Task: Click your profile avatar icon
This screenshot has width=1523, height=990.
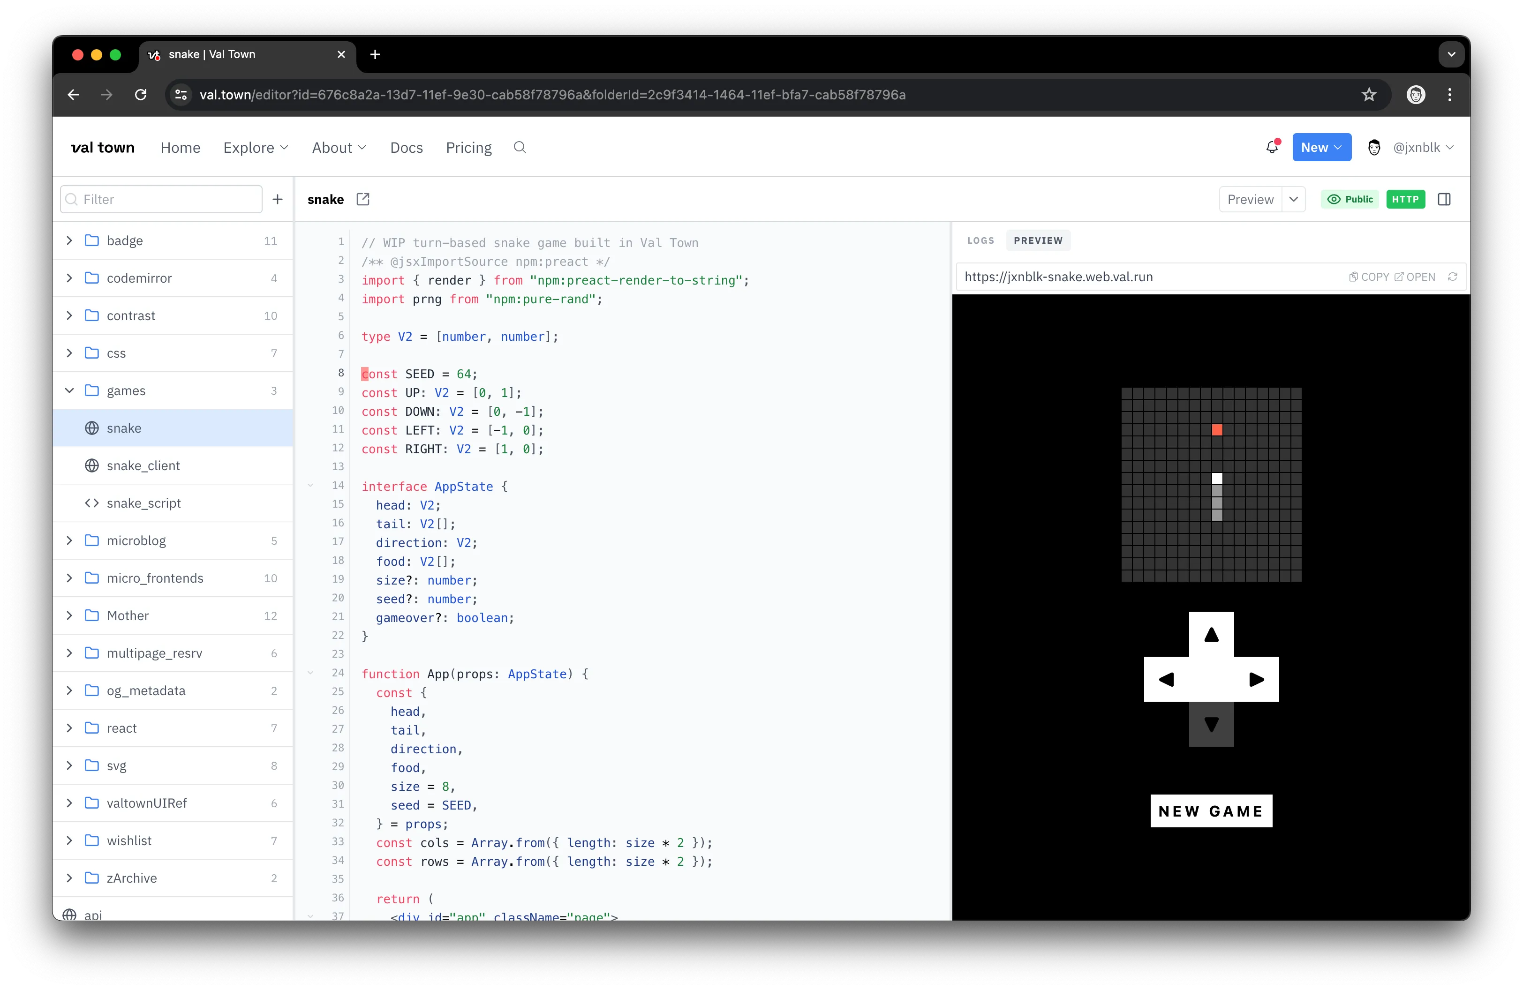Action: (x=1374, y=147)
